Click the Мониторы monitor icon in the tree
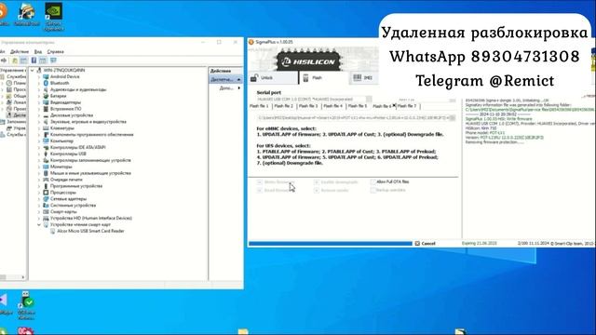The height and width of the screenshot is (335, 596). [x=46, y=167]
